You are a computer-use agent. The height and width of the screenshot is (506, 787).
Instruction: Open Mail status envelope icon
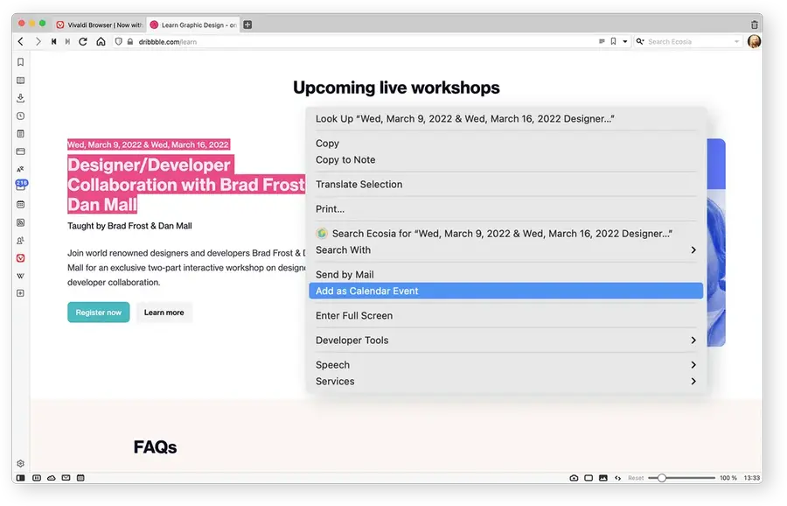pos(66,478)
